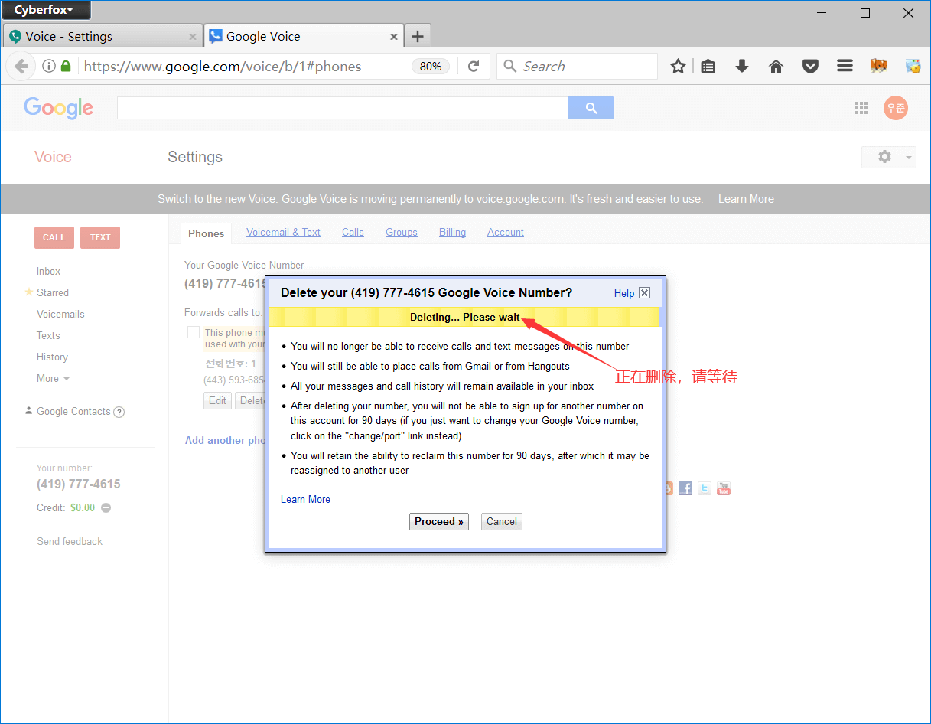Open the YouTube social icon
The width and height of the screenshot is (931, 724).
point(724,488)
